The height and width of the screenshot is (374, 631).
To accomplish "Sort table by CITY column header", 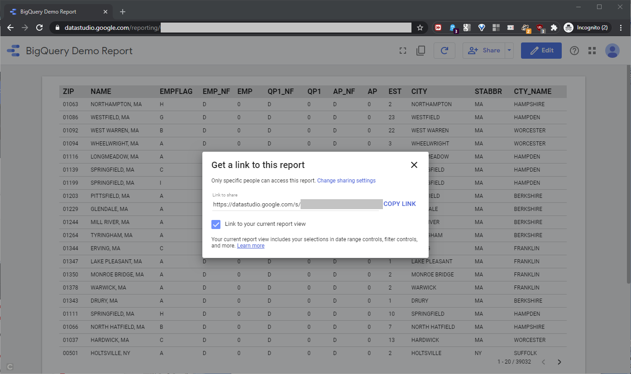I will coord(419,91).
